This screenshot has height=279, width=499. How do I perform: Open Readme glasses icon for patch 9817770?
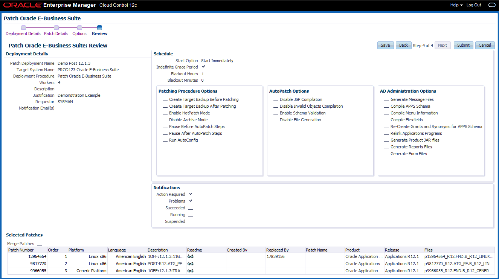(190, 264)
